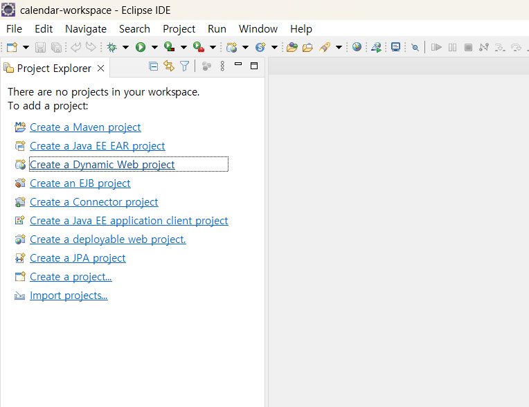
Task: Click Create a deployable web project link
Action: [108, 239]
